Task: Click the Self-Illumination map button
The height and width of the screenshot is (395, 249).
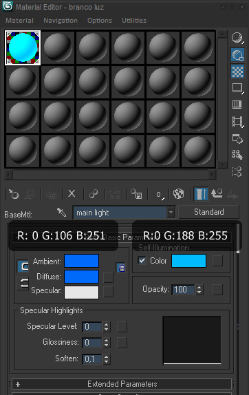Action: [218, 261]
